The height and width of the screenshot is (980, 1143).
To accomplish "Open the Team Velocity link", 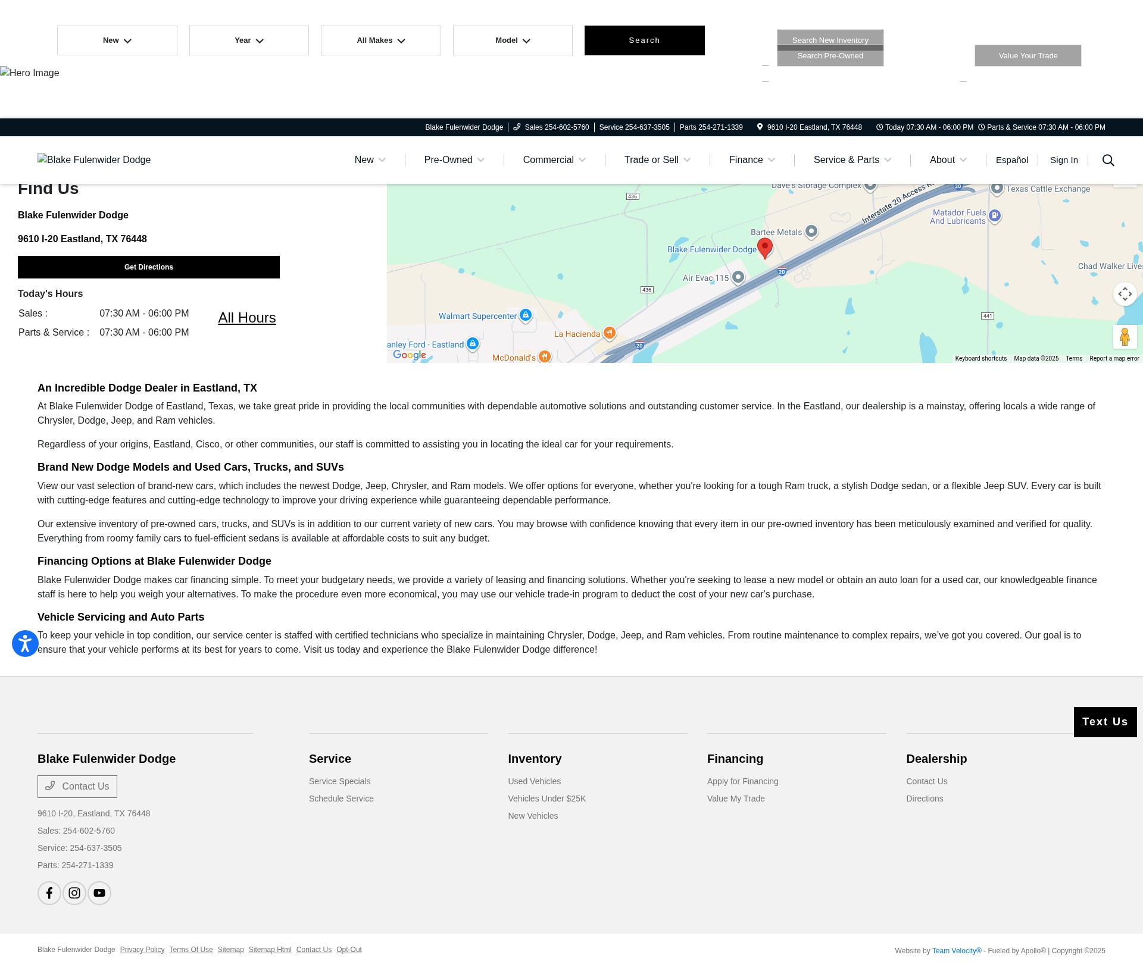I will [x=957, y=951].
